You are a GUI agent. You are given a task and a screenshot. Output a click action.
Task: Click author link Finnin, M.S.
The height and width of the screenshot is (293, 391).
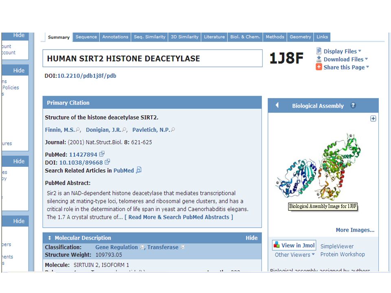60,130
